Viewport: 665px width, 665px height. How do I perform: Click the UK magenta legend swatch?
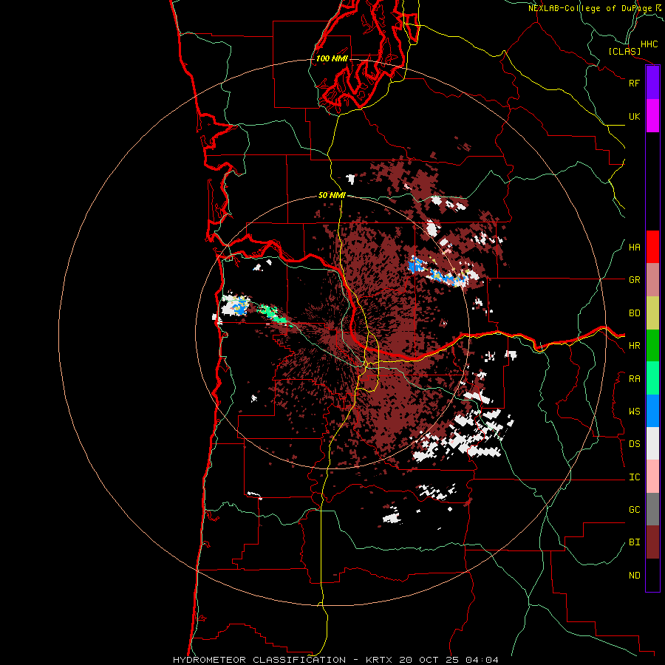tap(652, 116)
